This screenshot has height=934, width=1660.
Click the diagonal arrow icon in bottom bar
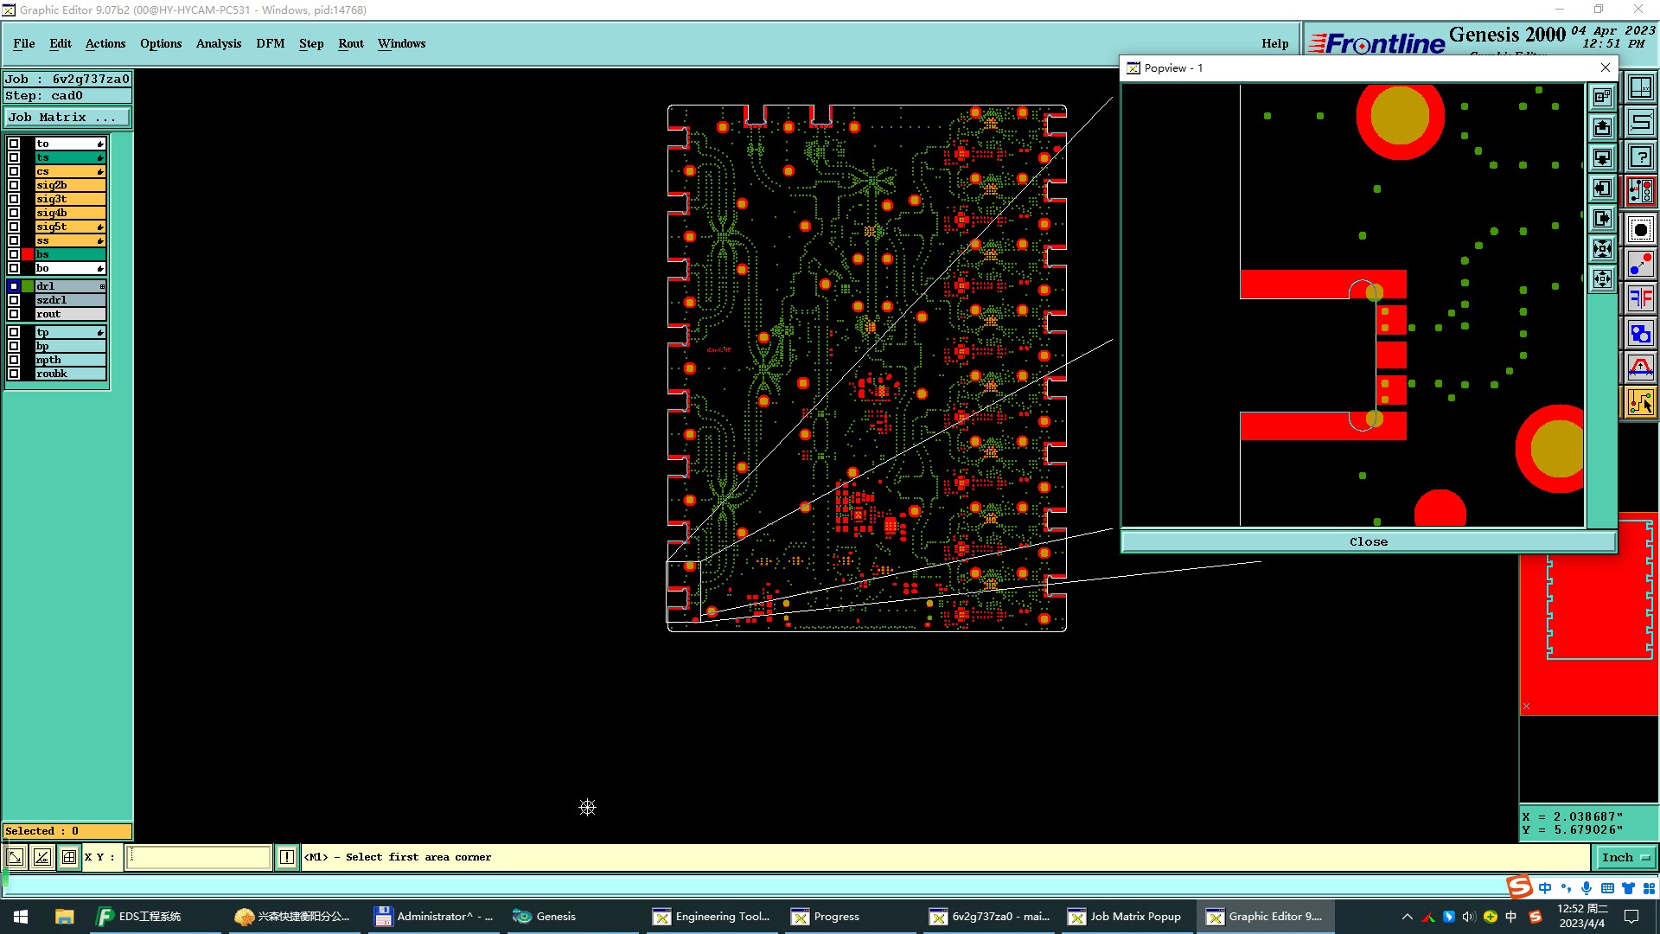tap(16, 857)
